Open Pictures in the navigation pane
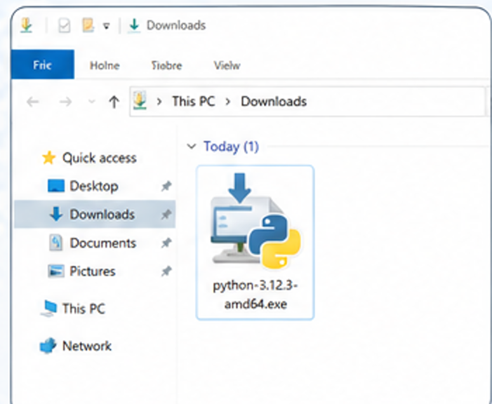The image size is (492, 404). 92,271
